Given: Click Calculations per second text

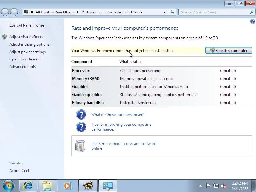Looking at the screenshot, I should point(140,71).
